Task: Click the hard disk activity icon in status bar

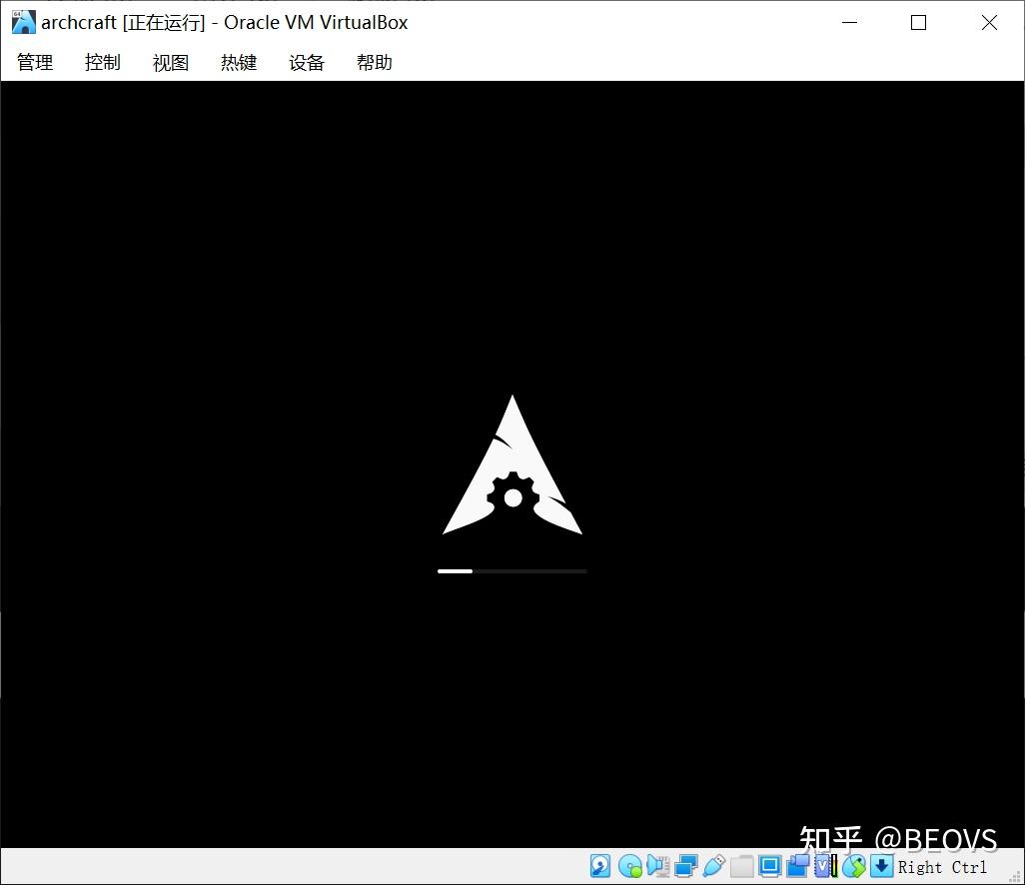Action: 599,866
